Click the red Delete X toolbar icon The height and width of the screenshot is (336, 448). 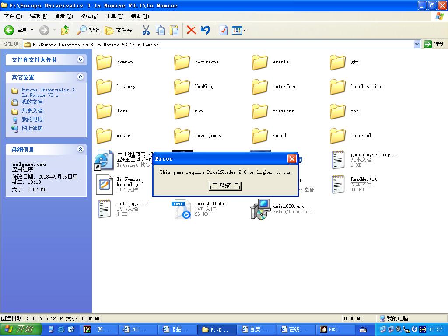click(x=191, y=30)
